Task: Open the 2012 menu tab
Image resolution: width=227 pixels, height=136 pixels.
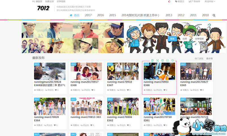Action: [x=181, y=15]
